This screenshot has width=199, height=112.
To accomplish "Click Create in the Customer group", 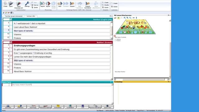I will click(x=114, y=3).
